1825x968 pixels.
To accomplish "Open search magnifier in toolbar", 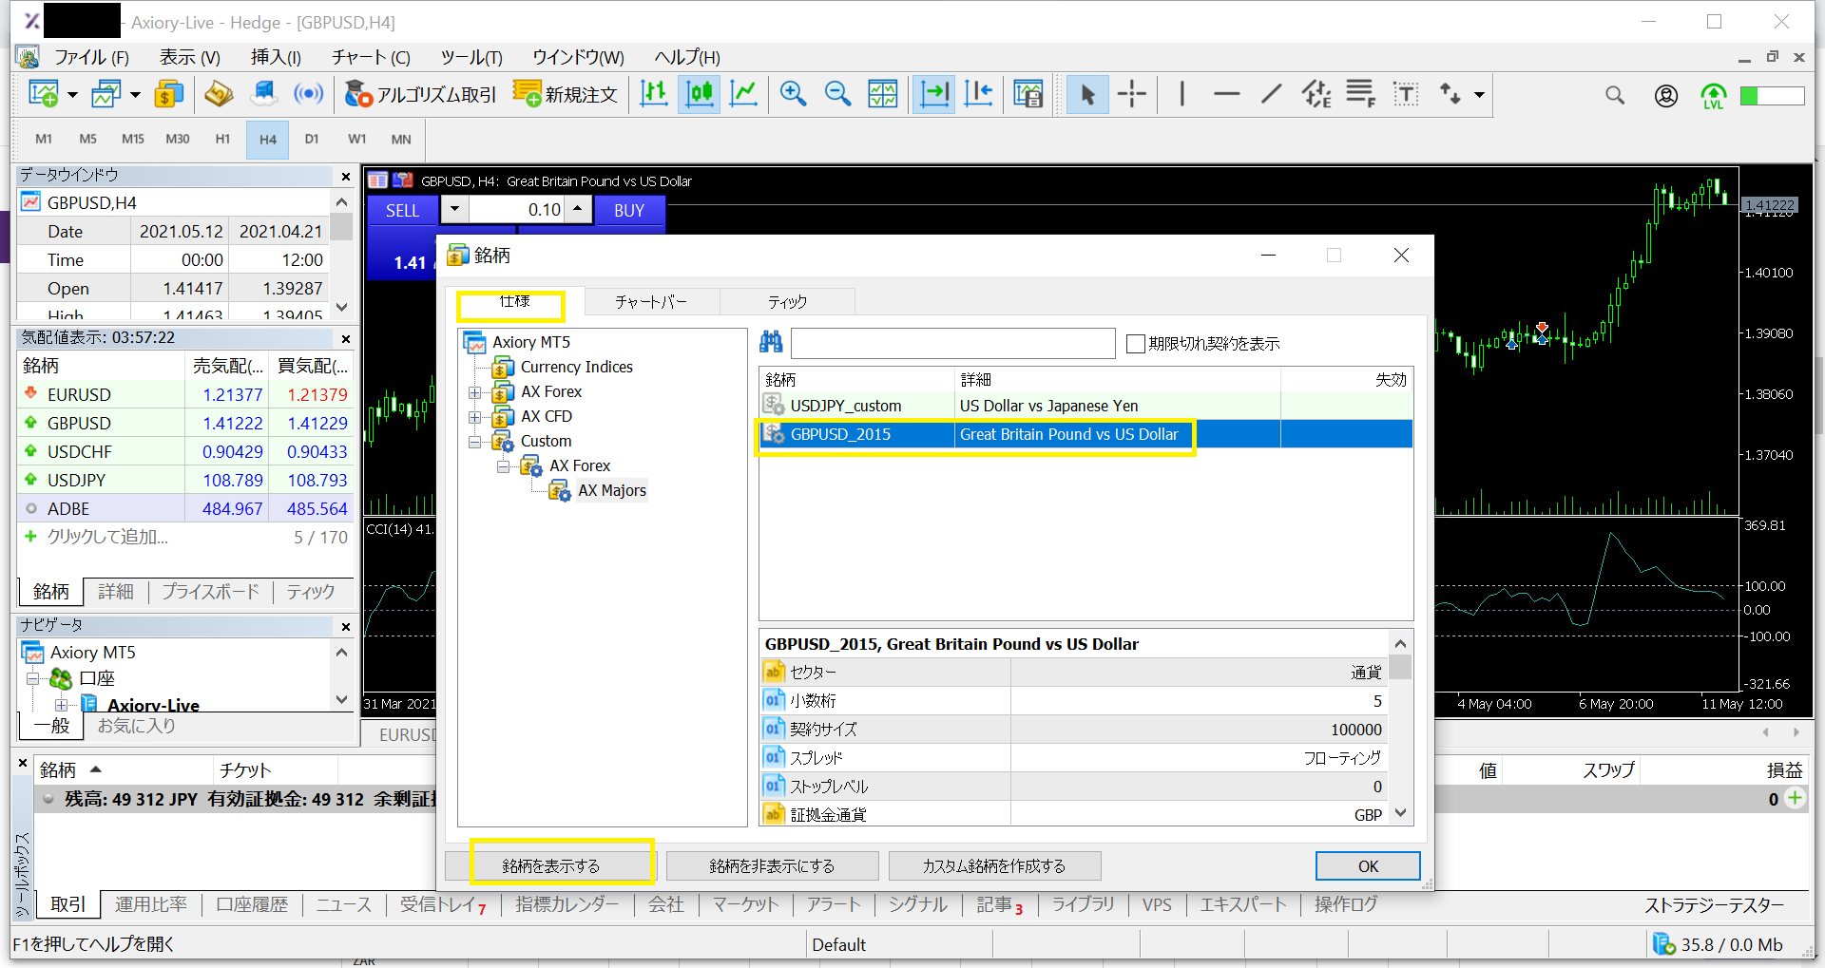I will point(1615,95).
